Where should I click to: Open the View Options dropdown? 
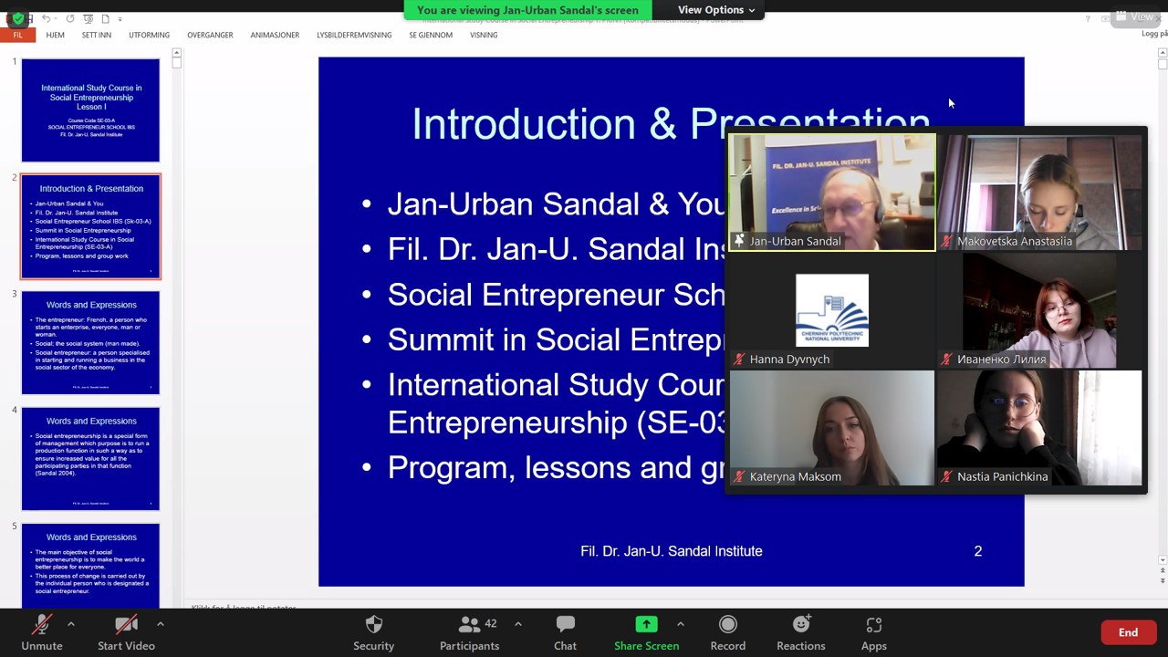[x=715, y=10]
